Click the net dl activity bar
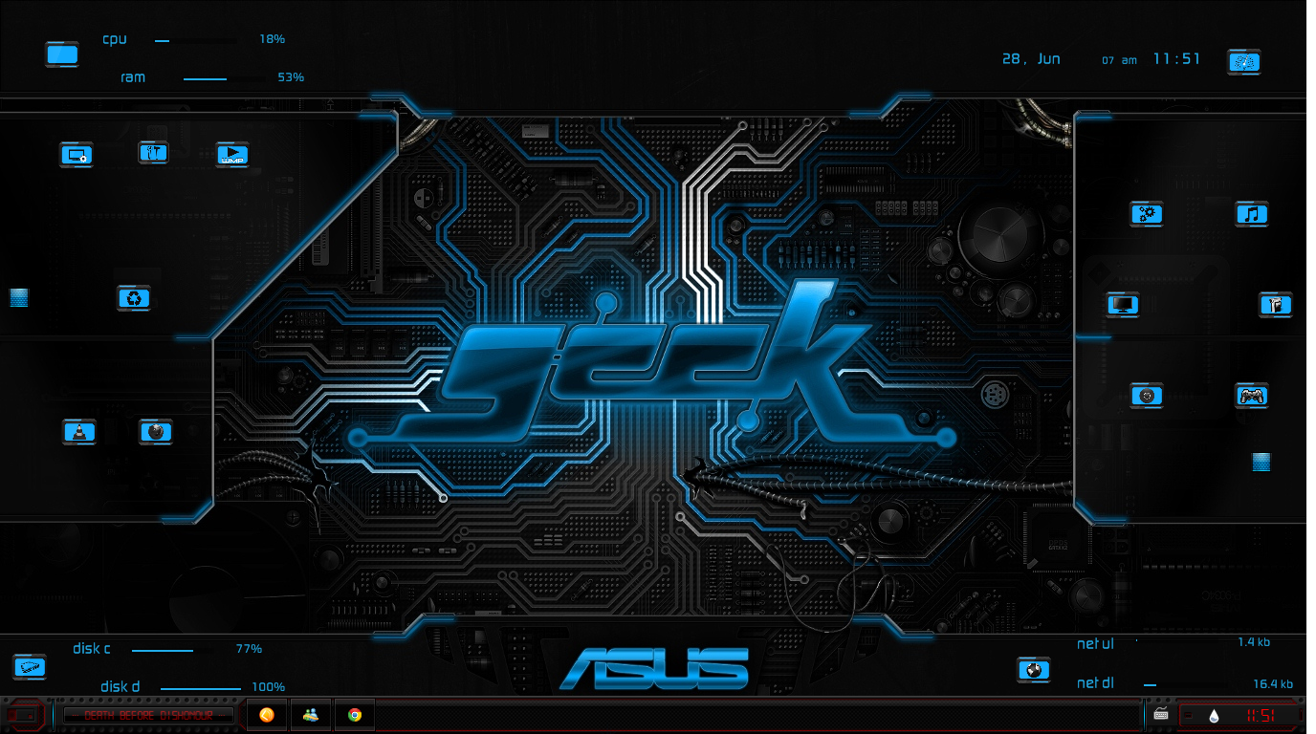 click(x=1184, y=685)
